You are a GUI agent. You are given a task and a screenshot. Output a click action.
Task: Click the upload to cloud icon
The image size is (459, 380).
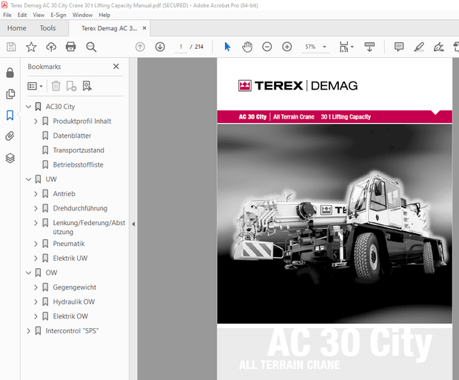pos(51,47)
